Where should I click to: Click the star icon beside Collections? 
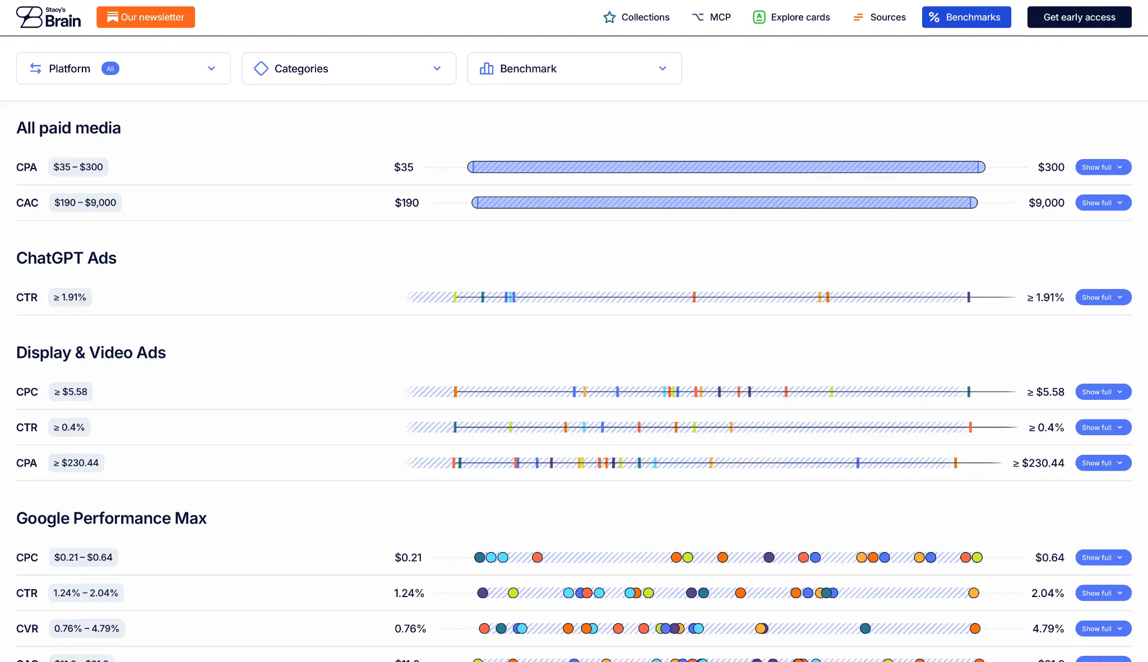tap(609, 17)
